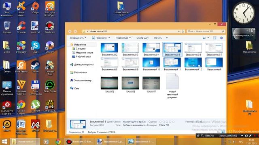
Task: Set the rating to five stars
Action: point(173,122)
